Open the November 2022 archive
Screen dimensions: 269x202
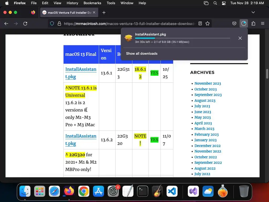point(208,151)
